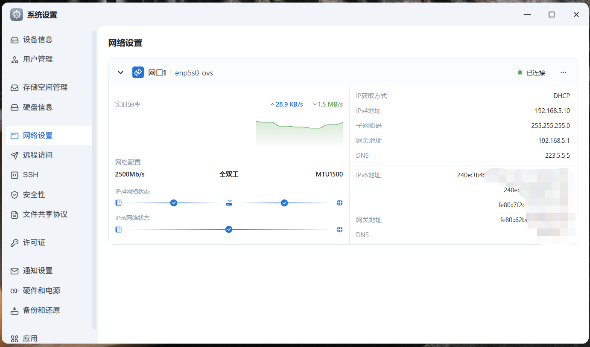Click the checkmark between router and globe
Viewport: 590px width, 347px height.
284,203
